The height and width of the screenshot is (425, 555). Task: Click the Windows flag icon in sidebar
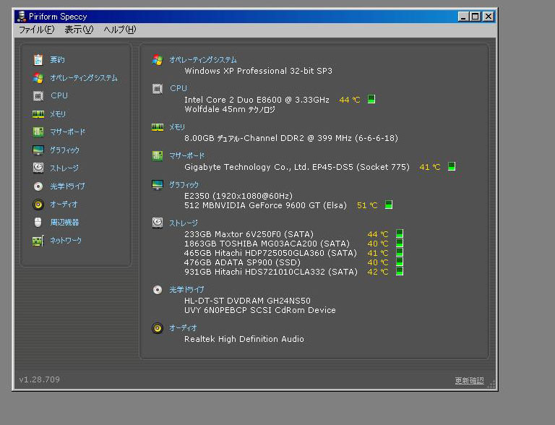click(38, 78)
